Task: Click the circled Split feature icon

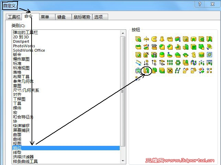Action: point(146,71)
